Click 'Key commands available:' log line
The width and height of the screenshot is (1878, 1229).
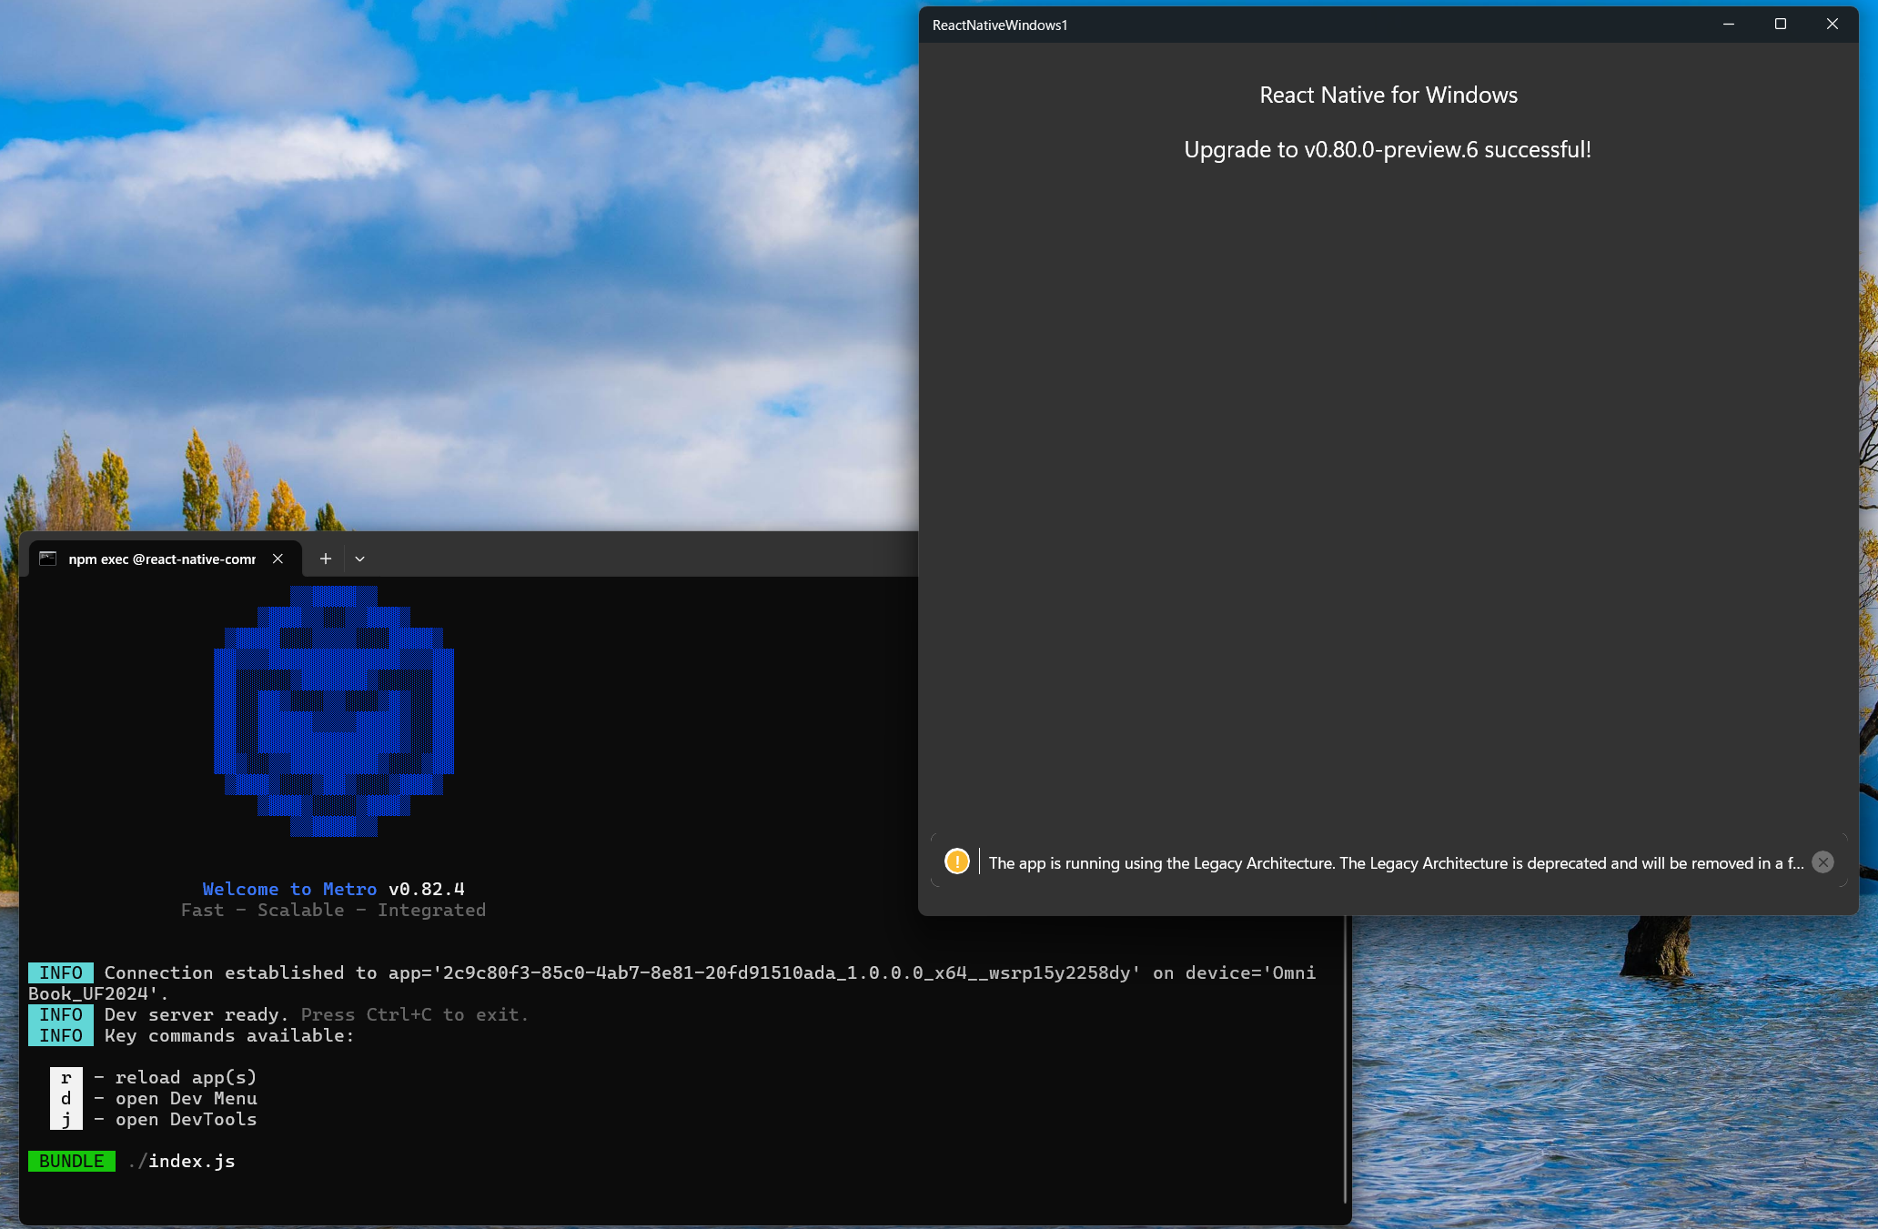coord(229,1035)
